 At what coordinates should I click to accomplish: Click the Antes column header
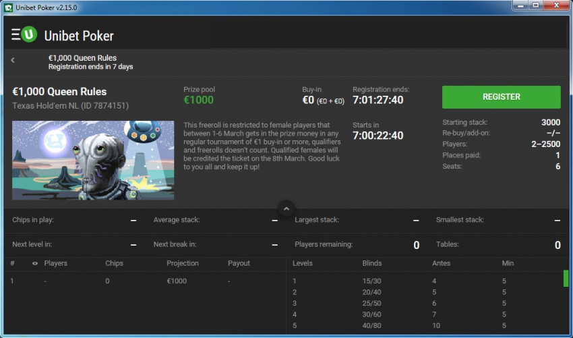pyautogui.click(x=441, y=263)
